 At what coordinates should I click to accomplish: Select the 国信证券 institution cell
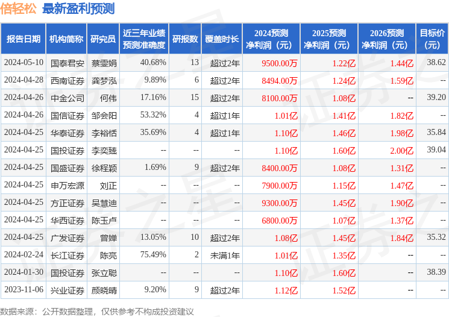[68, 116]
